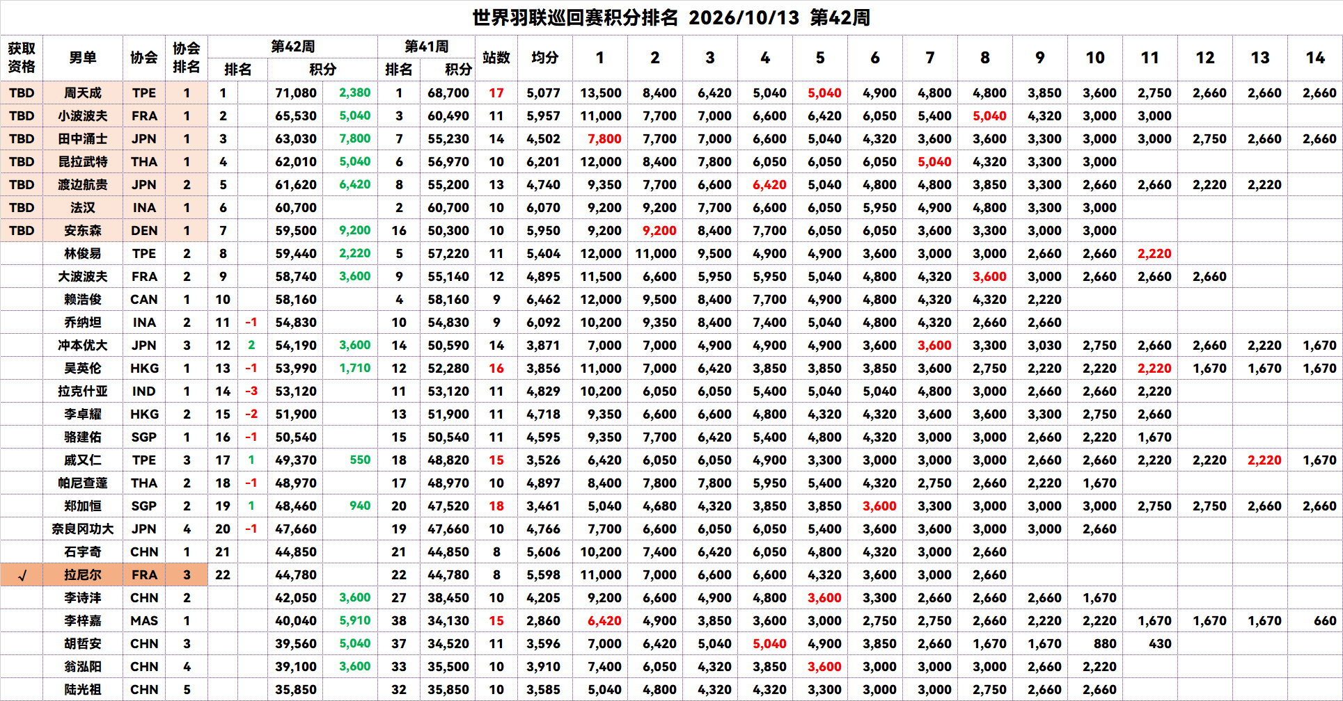
Task: Select the red 17 stops cell for 周天成
Action: coord(496,92)
